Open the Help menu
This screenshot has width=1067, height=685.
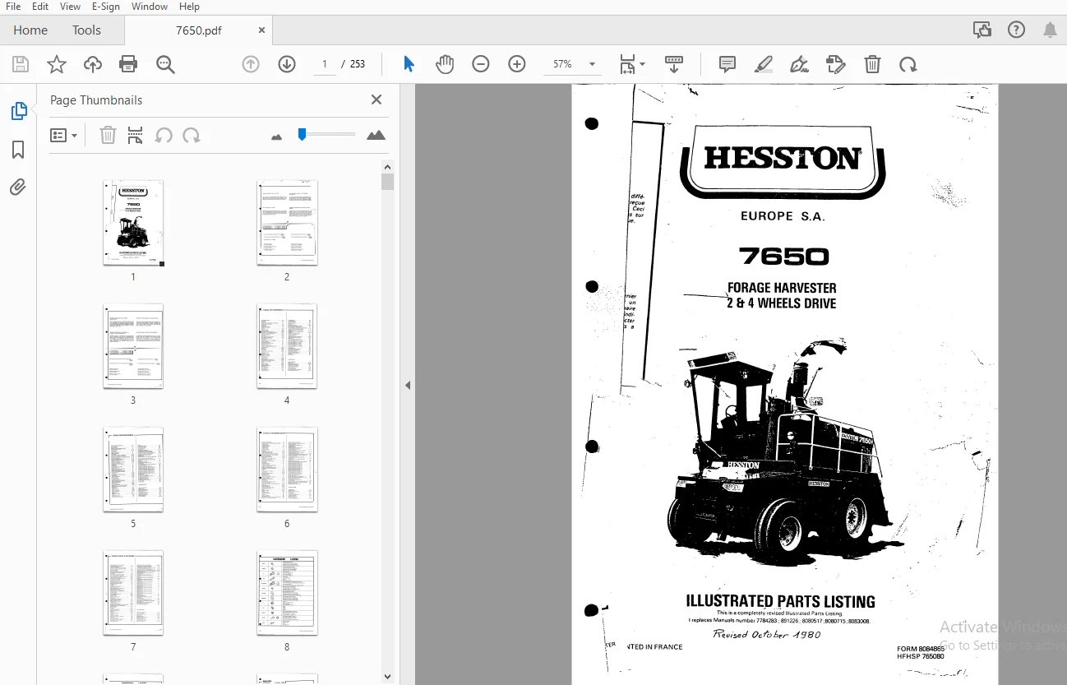[x=190, y=7]
